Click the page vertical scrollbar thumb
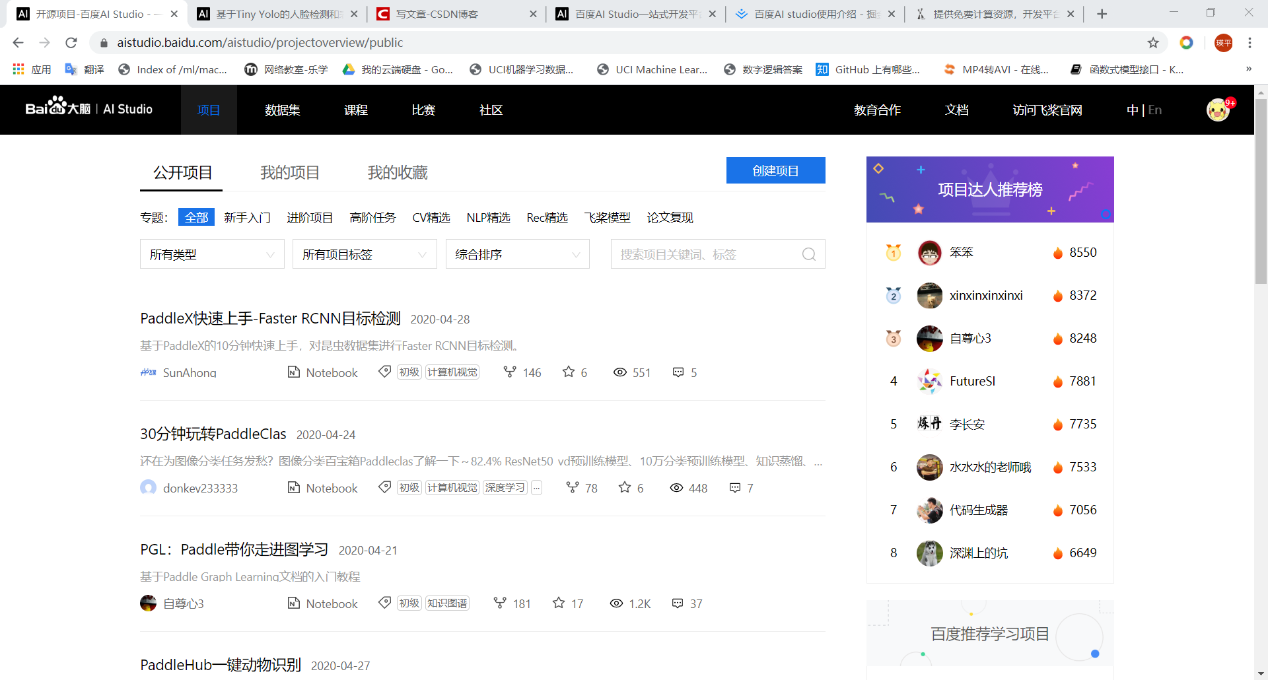 pyautogui.click(x=1261, y=191)
